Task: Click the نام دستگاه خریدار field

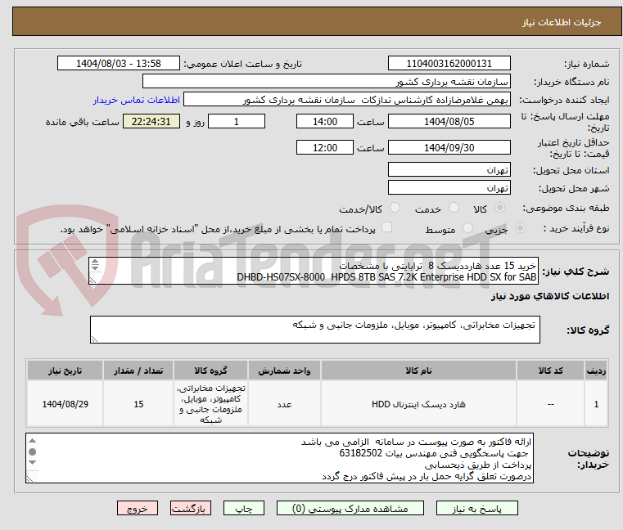Action: pos(326,82)
